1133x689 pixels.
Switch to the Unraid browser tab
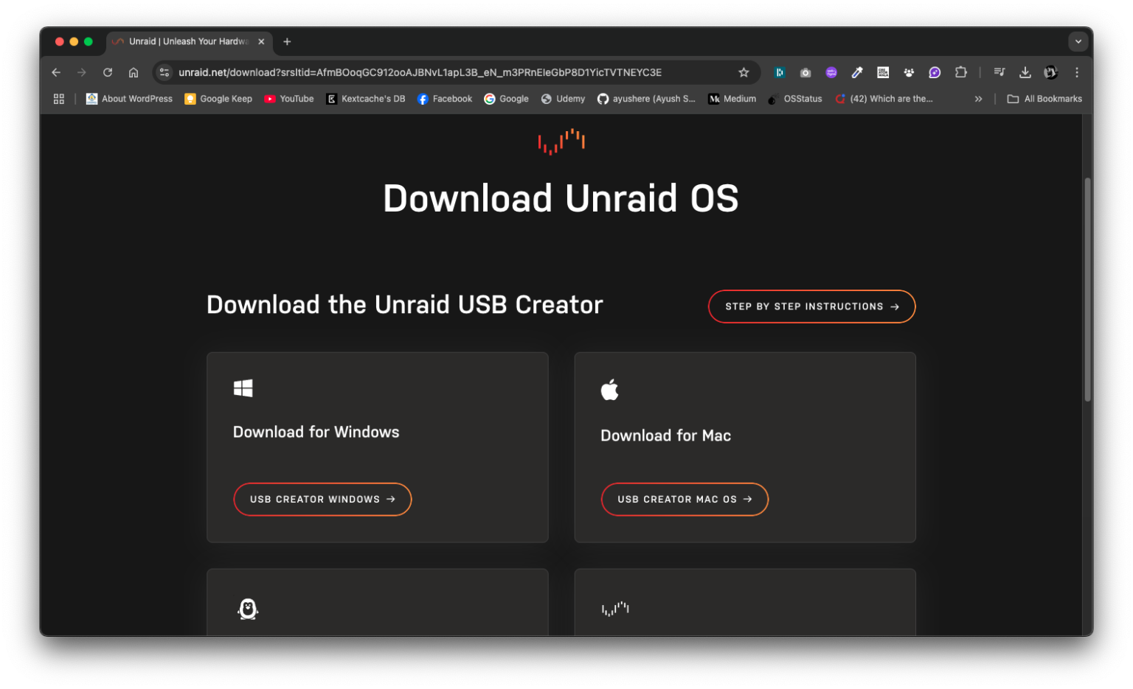click(x=184, y=41)
